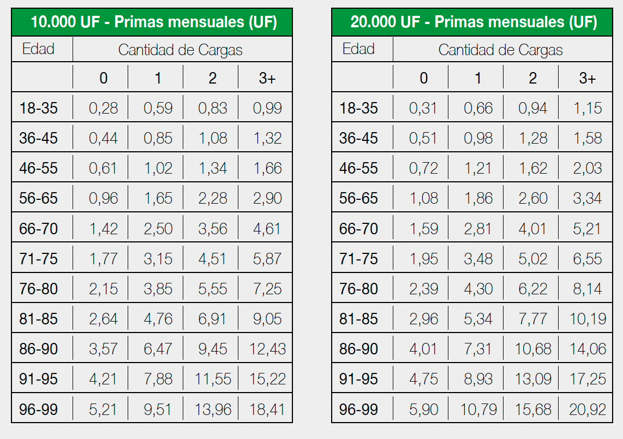Screen dimensions: 623x439
Task: Click the "3+" column header in 20.000 UF table
Action: tap(587, 78)
